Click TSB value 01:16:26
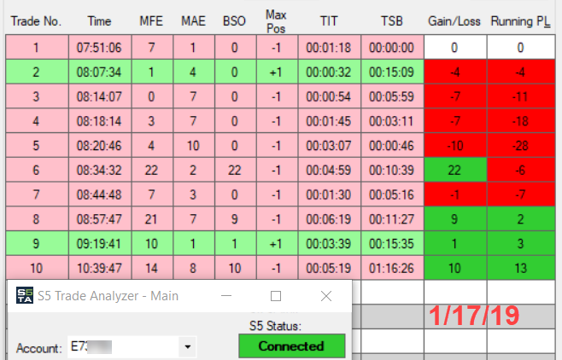This screenshot has width=562, height=360. [x=393, y=268]
